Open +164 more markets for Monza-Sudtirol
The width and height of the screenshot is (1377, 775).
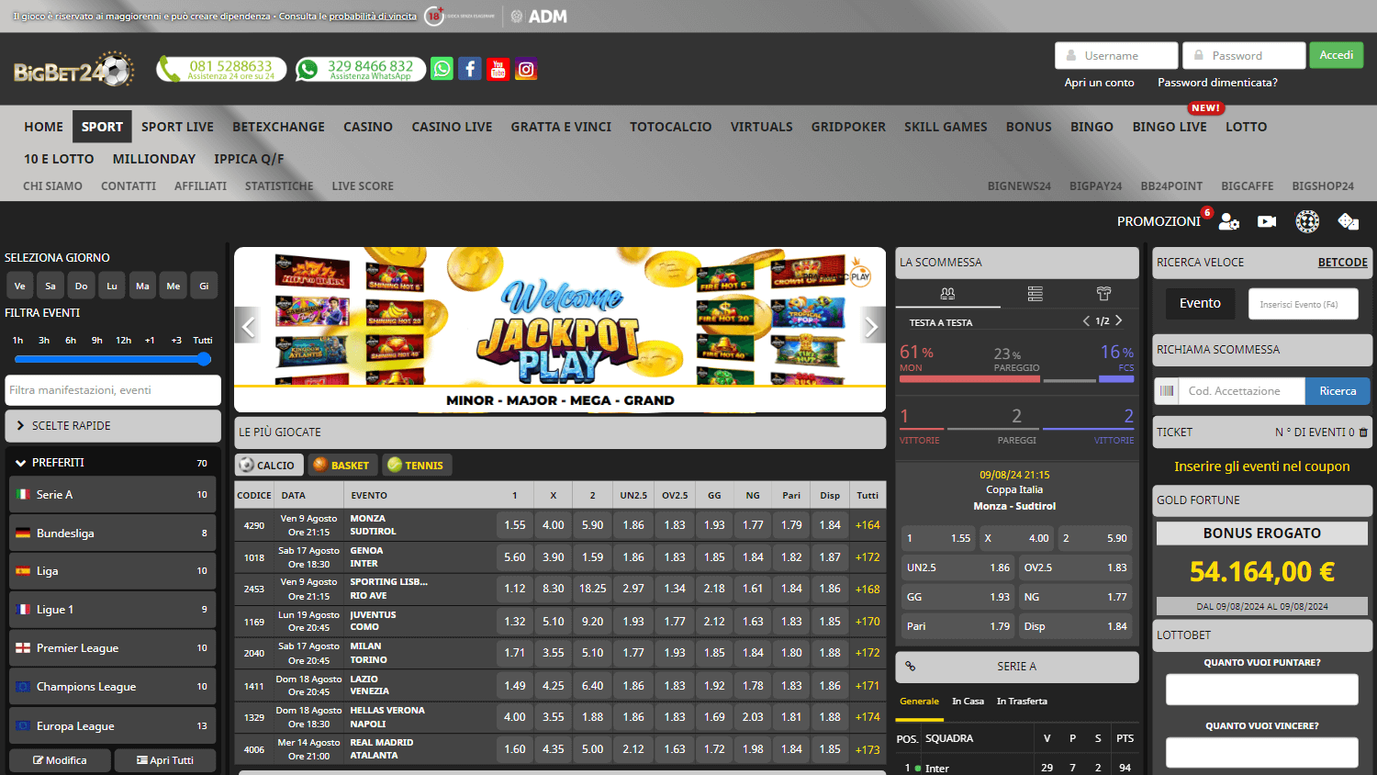click(x=868, y=525)
